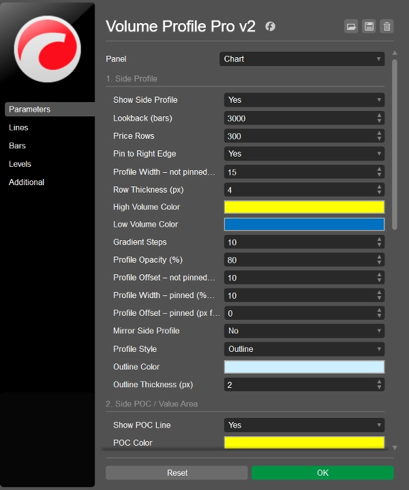409x490 pixels.
Task: Click the cTrader red logo
Action: (48, 49)
